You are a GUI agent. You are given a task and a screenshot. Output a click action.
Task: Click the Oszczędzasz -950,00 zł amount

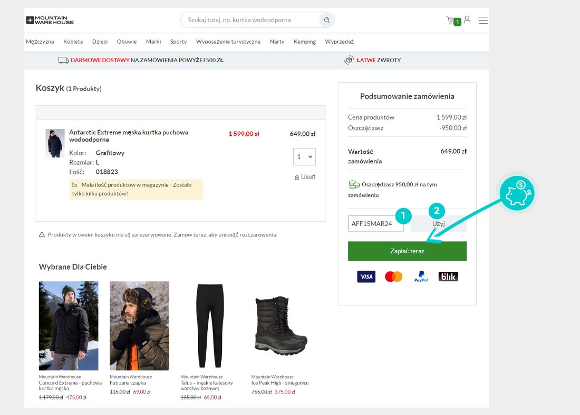click(453, 128)
